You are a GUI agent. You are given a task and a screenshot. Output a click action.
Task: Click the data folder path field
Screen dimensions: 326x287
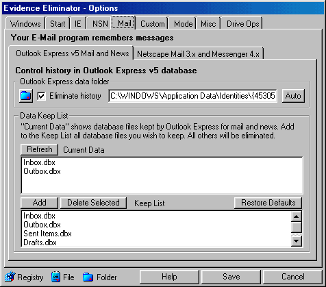pos(193,96)
